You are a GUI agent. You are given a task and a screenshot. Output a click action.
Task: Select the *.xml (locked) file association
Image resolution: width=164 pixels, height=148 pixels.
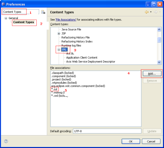point(60,96)
